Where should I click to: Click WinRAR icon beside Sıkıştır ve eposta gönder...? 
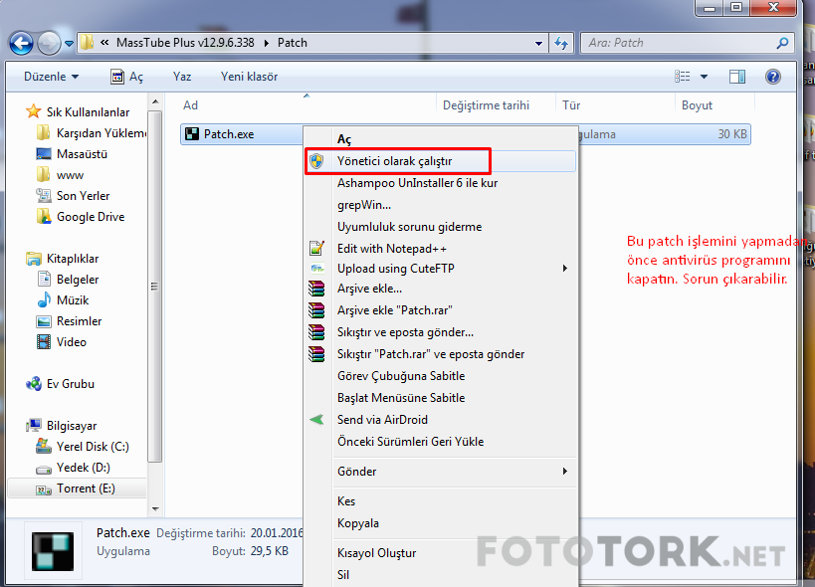(x=316, y=332)
